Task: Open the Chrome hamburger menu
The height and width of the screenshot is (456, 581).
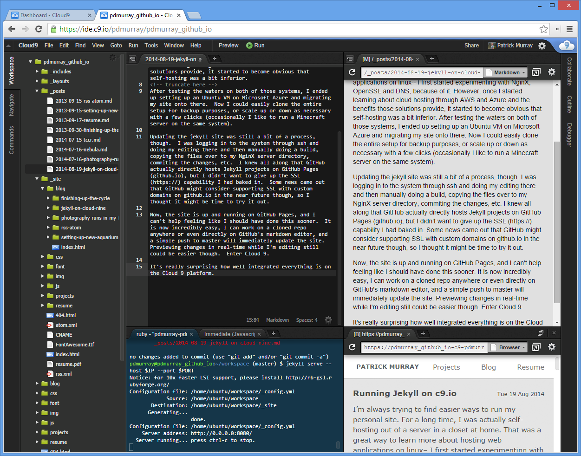Action: click(570, 29)
